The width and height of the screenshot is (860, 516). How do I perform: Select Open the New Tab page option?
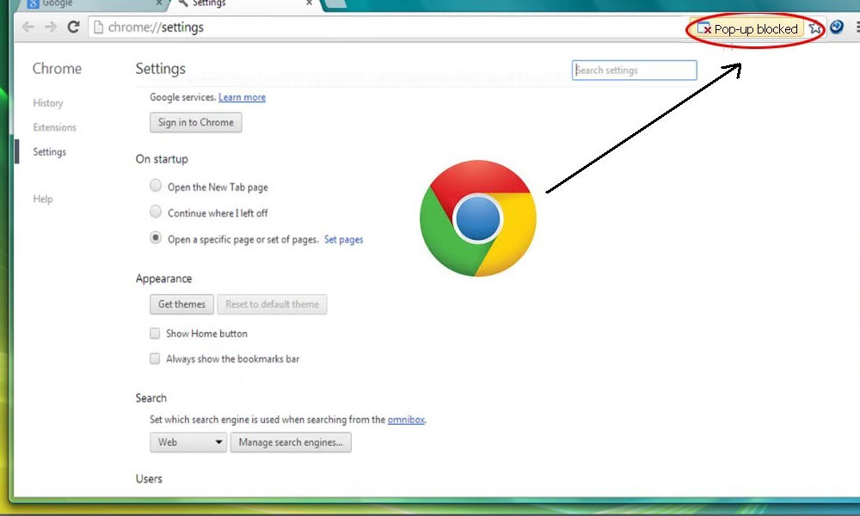coord(156,186)
